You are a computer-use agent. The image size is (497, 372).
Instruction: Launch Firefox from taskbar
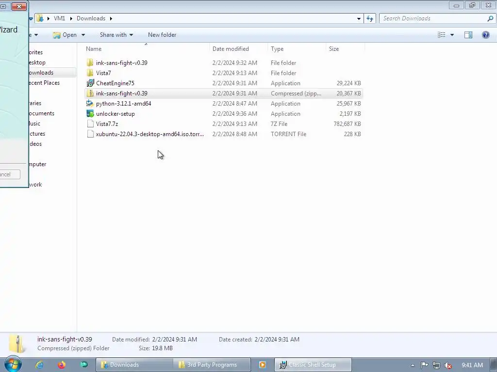(62, 365)
